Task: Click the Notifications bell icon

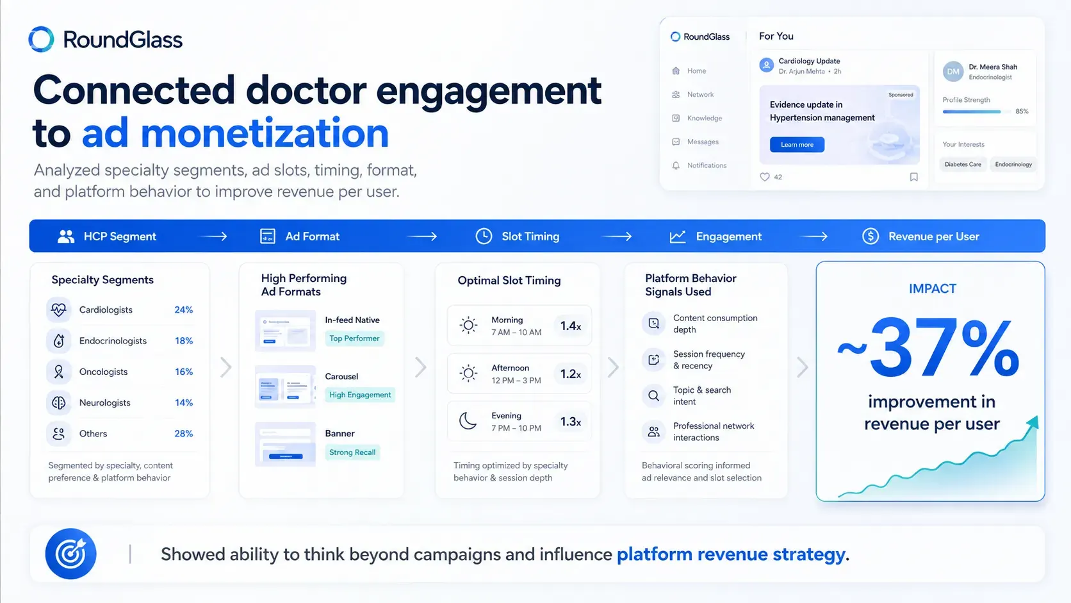Action: point(676,166)
